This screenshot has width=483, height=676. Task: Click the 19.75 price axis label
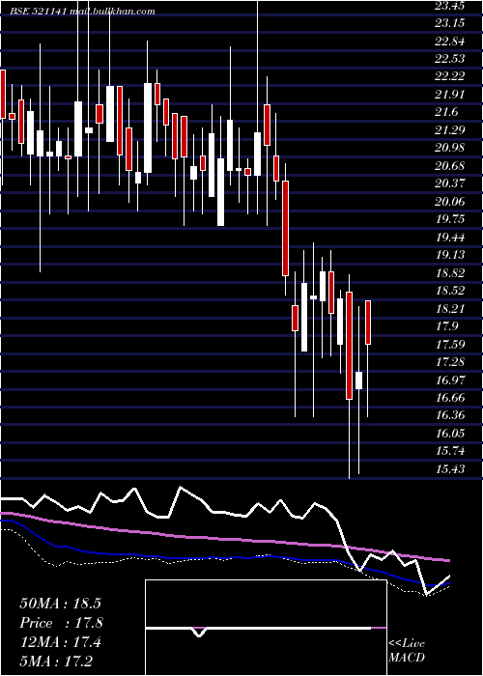pyautogui.click(x=450, y=219)
